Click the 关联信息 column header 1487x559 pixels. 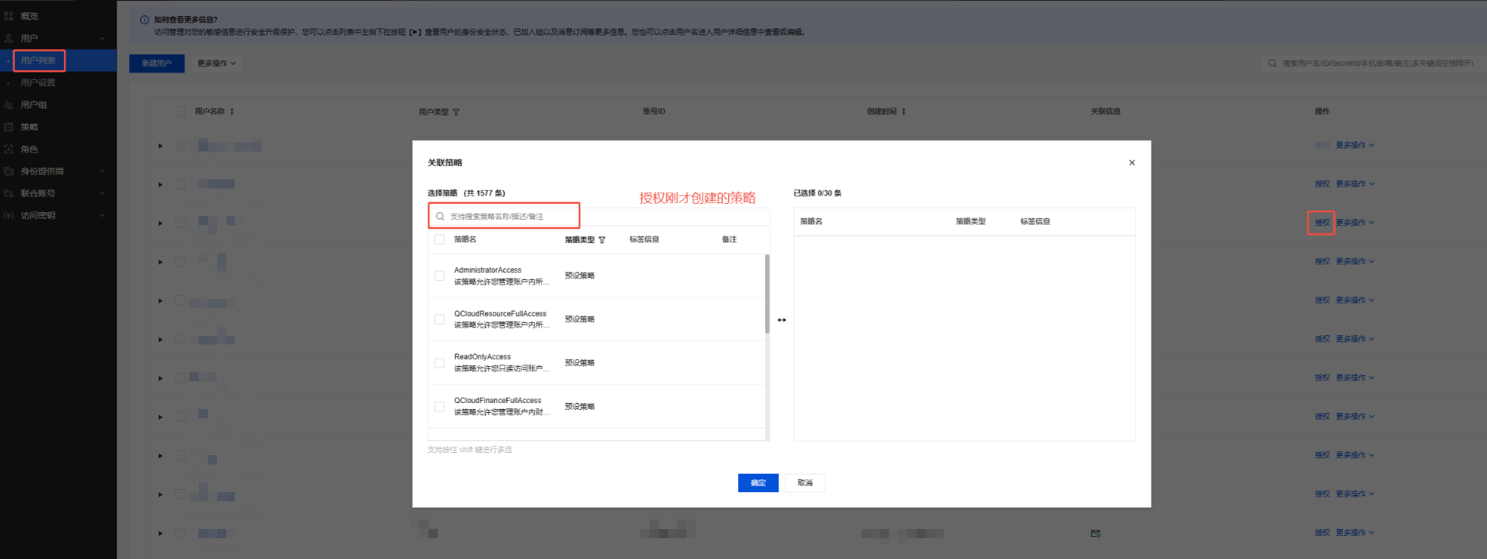click(x=1105, y=111)
